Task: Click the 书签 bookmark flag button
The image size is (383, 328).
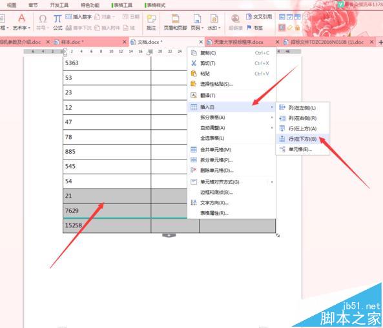Action: point(254,28)
